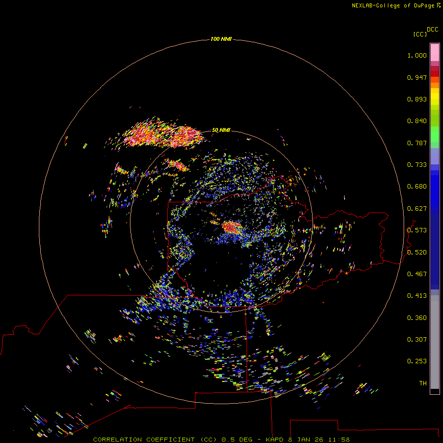The image size is (443, 443).
Task: Click the 0.520 color scale value
Action: 417,253
